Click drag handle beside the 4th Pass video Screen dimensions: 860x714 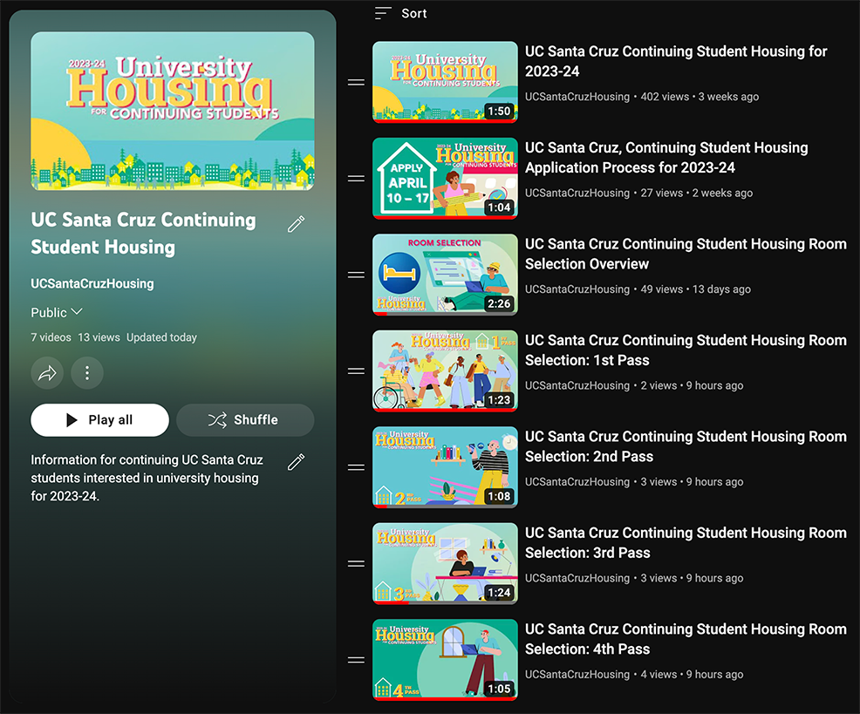point(356,660)
